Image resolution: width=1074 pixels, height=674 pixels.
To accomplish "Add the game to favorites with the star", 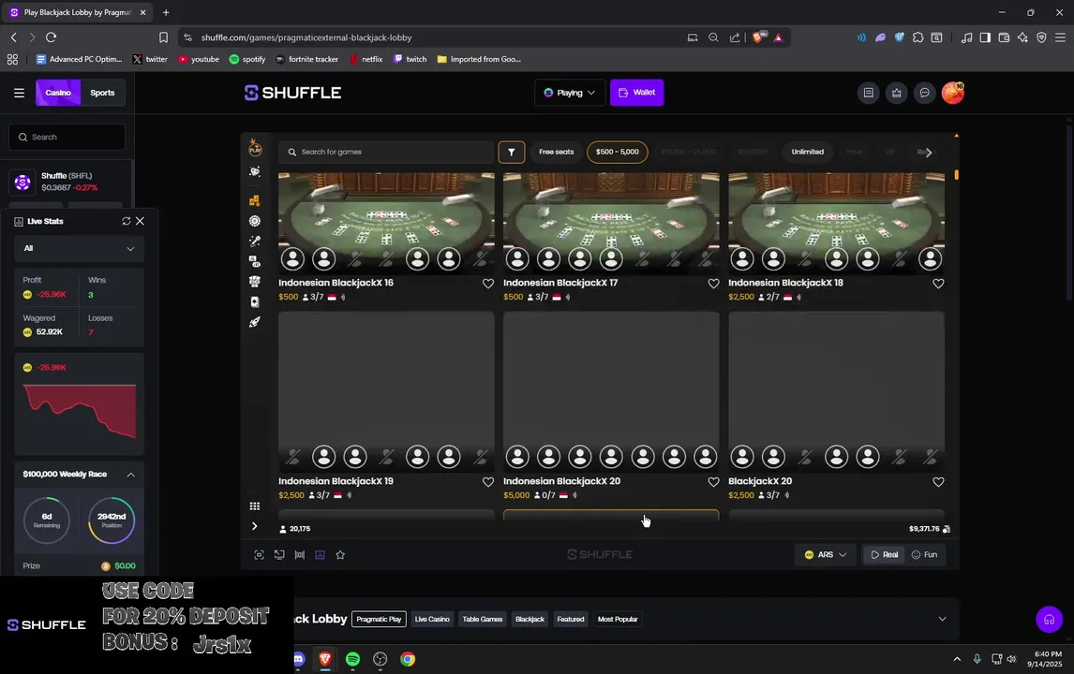I will [x=340, y=555].
